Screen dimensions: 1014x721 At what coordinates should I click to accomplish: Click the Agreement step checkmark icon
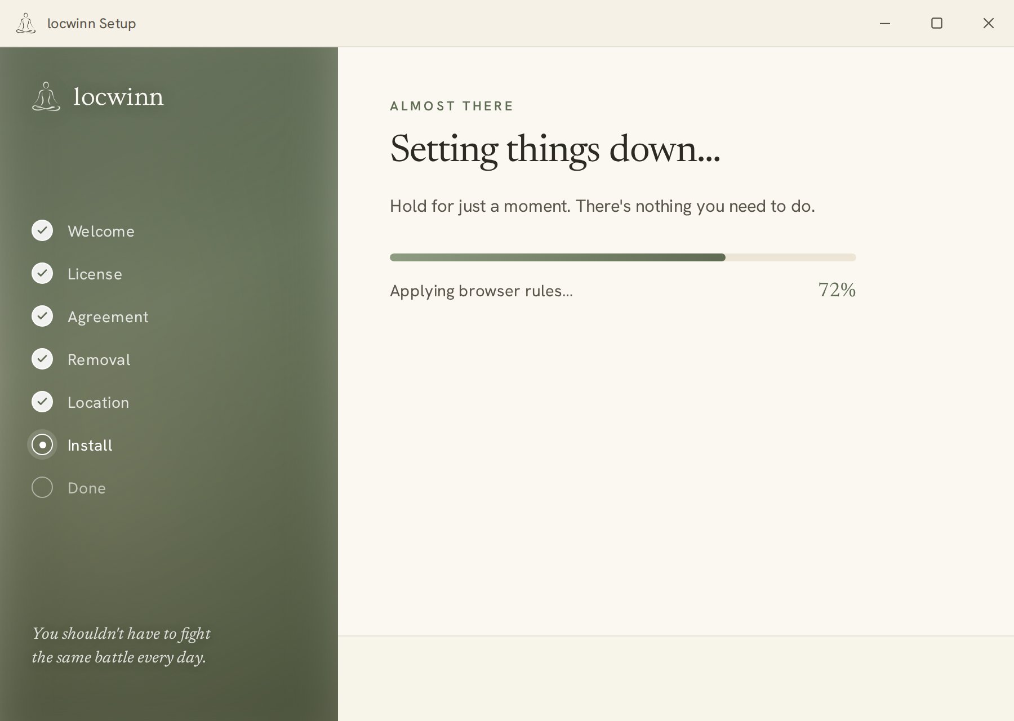[42, 316]
